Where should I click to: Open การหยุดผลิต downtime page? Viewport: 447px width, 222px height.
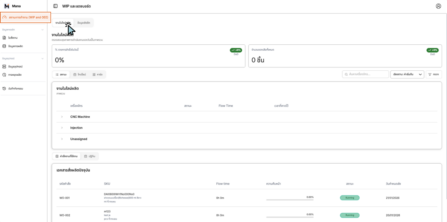(x=15, y=75)
